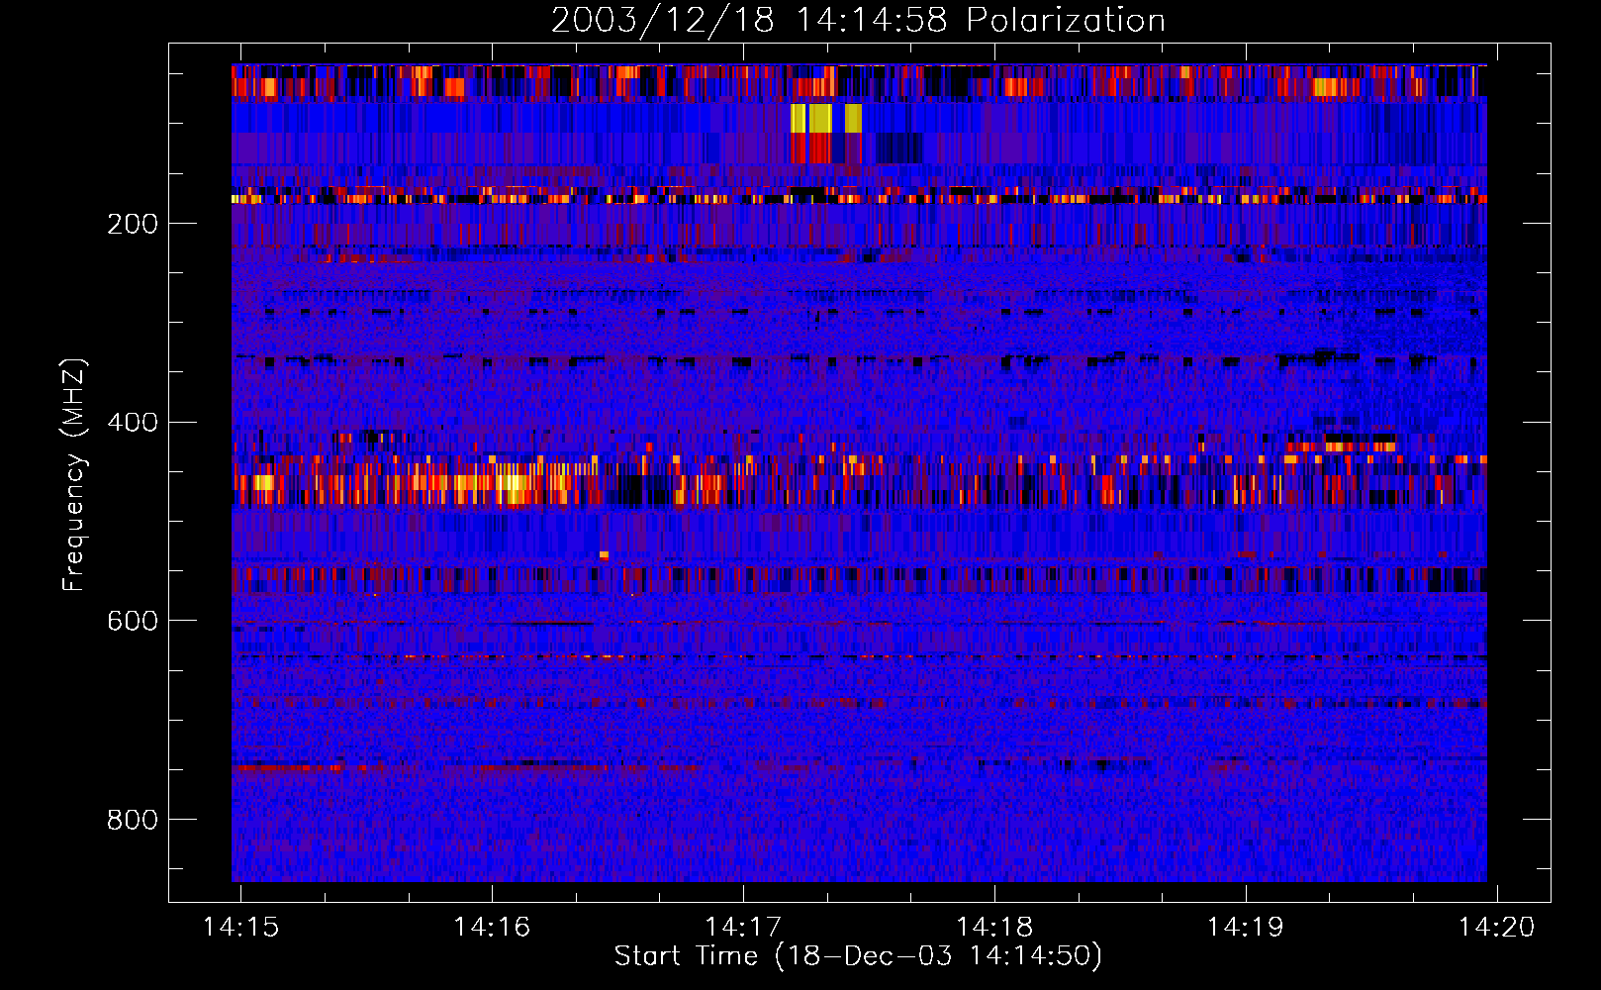Click the 14:18 time tick label
The width and height of the screenshot is (1601, 990).
[x=994, y=927]
